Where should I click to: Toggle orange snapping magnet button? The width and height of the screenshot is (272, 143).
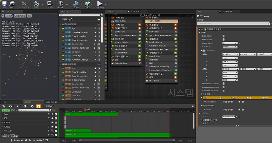point(38,106)
